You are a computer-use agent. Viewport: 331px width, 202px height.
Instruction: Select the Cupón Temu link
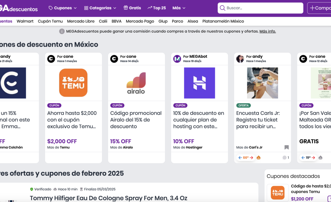coord(50,21)
